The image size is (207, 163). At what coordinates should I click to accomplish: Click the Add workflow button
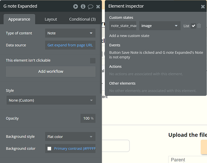tap(51, 71)
